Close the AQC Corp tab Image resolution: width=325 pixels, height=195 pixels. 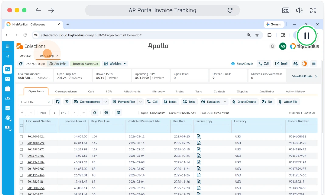[x=57, y=55]
